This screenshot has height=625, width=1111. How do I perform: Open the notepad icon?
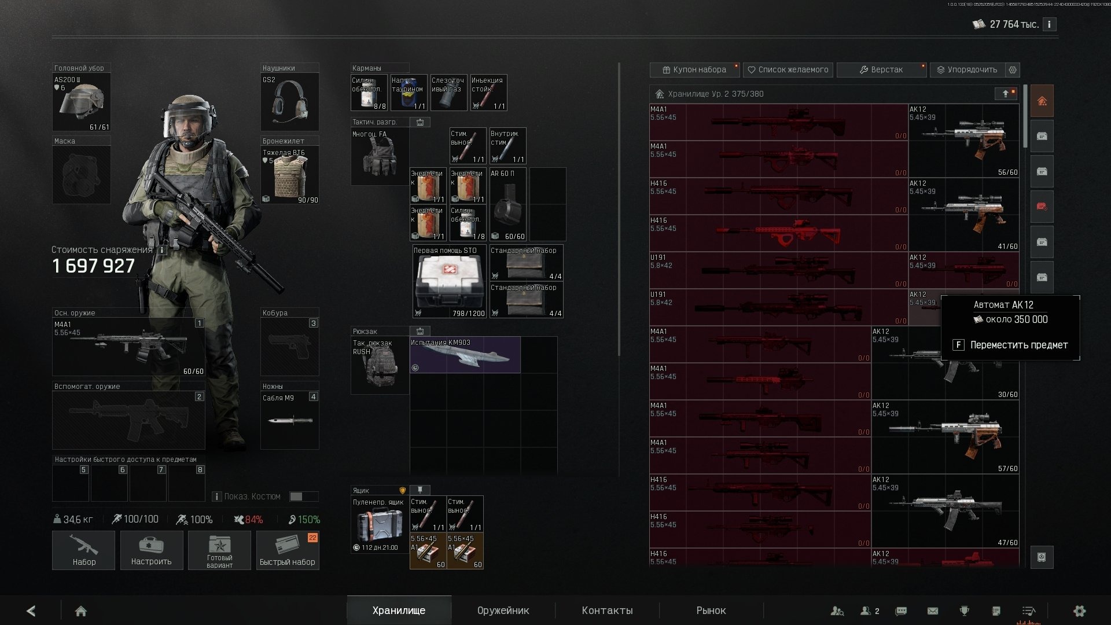[996, 611]
